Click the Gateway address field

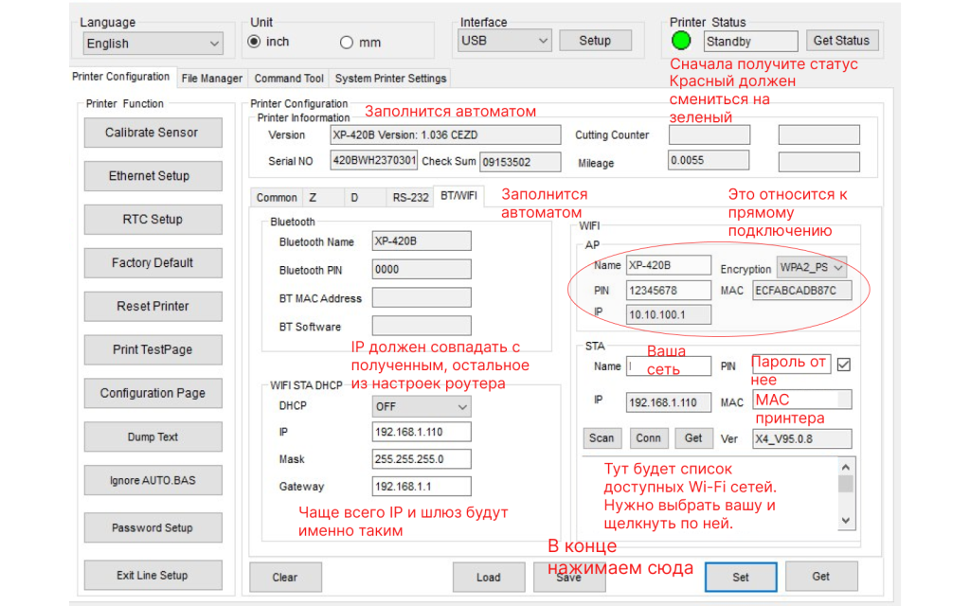[422, 487]
